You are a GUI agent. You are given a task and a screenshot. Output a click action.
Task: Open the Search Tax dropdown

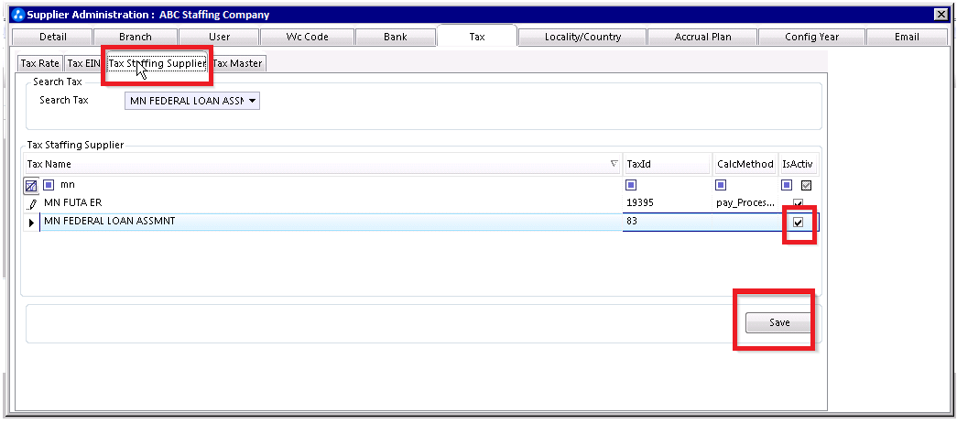(x=252, y=101)
